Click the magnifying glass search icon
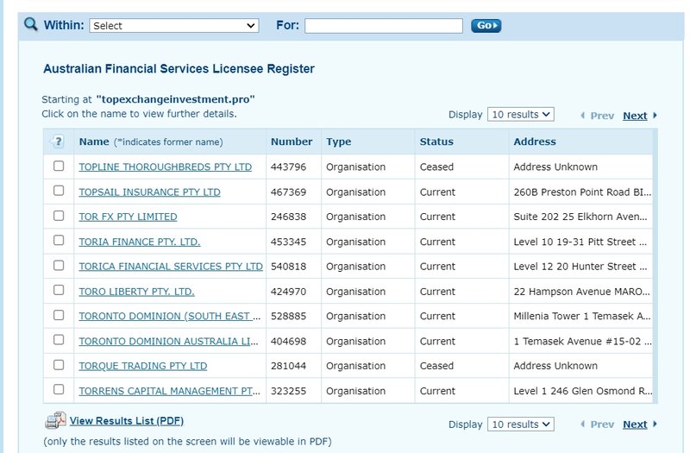The image size is (690, 453). point(31,24)
